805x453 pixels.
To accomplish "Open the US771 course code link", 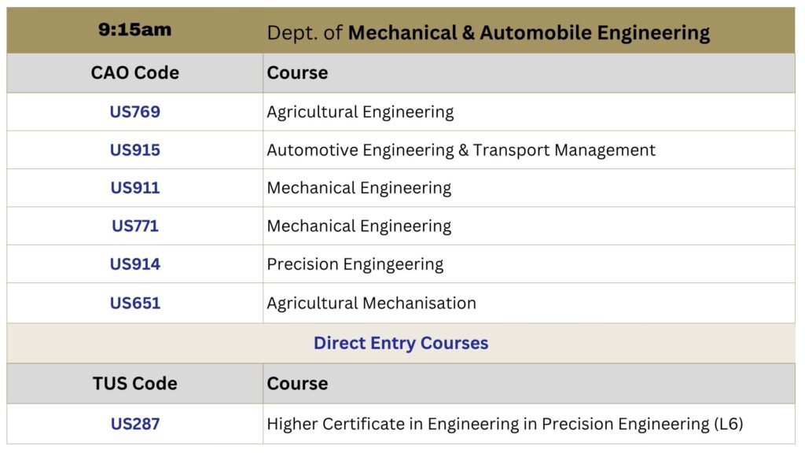I will pos(135,226).
